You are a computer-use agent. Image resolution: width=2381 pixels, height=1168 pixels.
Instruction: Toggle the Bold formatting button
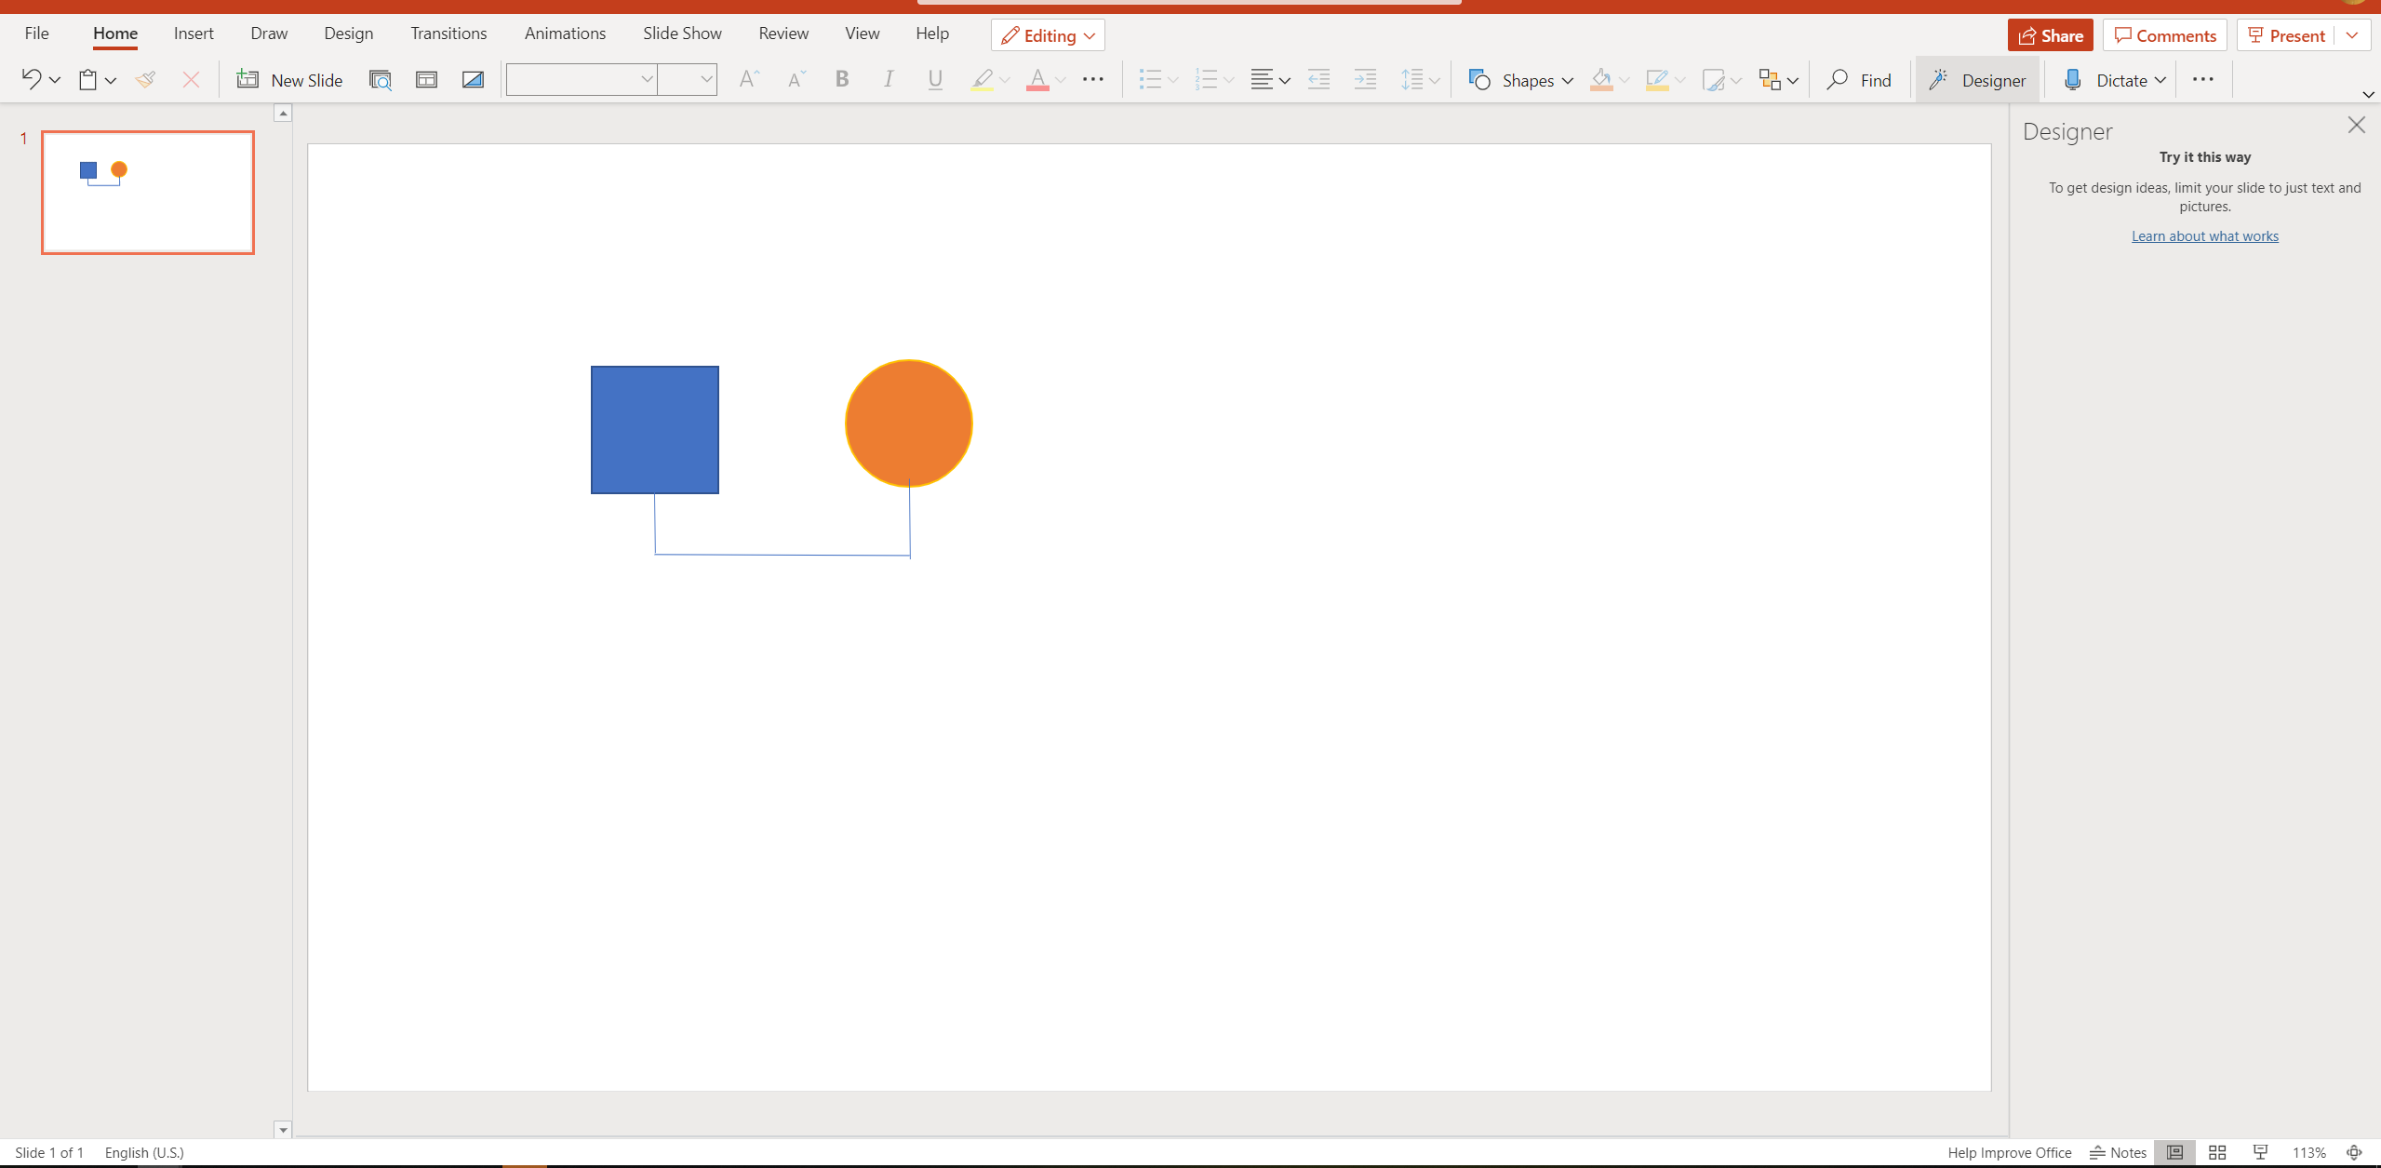(841, 79)
